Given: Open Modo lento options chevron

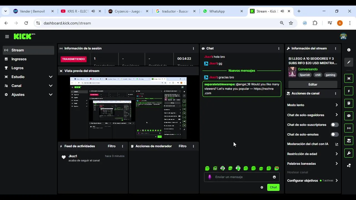Looking at the screenshot, I should coord(337,105).
